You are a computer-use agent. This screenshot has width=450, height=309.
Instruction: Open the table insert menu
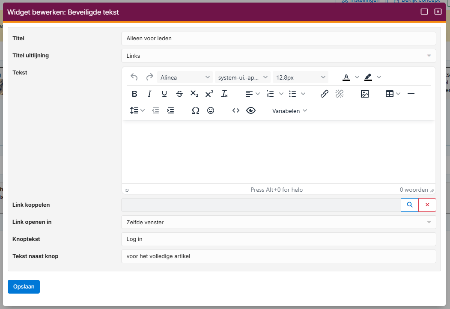tap(393, 94)
